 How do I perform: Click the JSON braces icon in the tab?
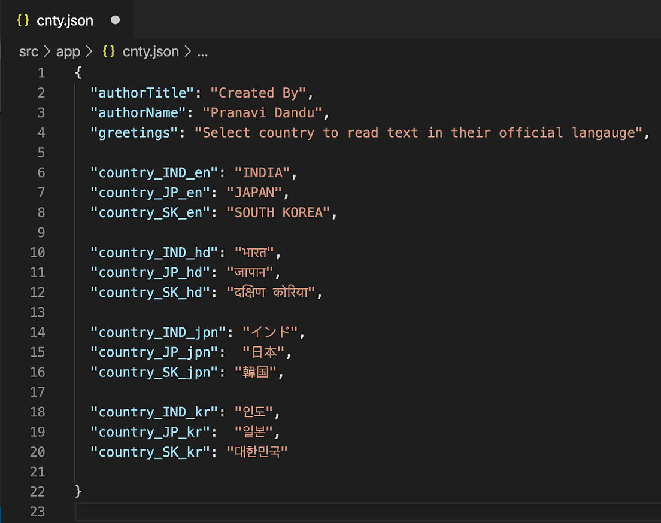click(23, 20)
